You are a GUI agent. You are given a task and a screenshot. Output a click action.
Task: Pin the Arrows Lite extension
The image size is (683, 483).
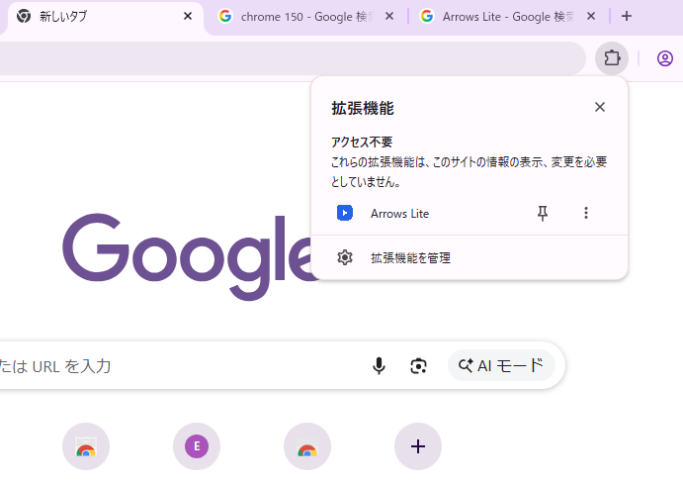pos(543,213)
